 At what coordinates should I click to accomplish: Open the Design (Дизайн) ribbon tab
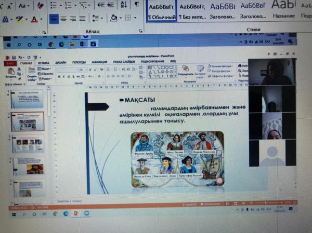[60, 61]
